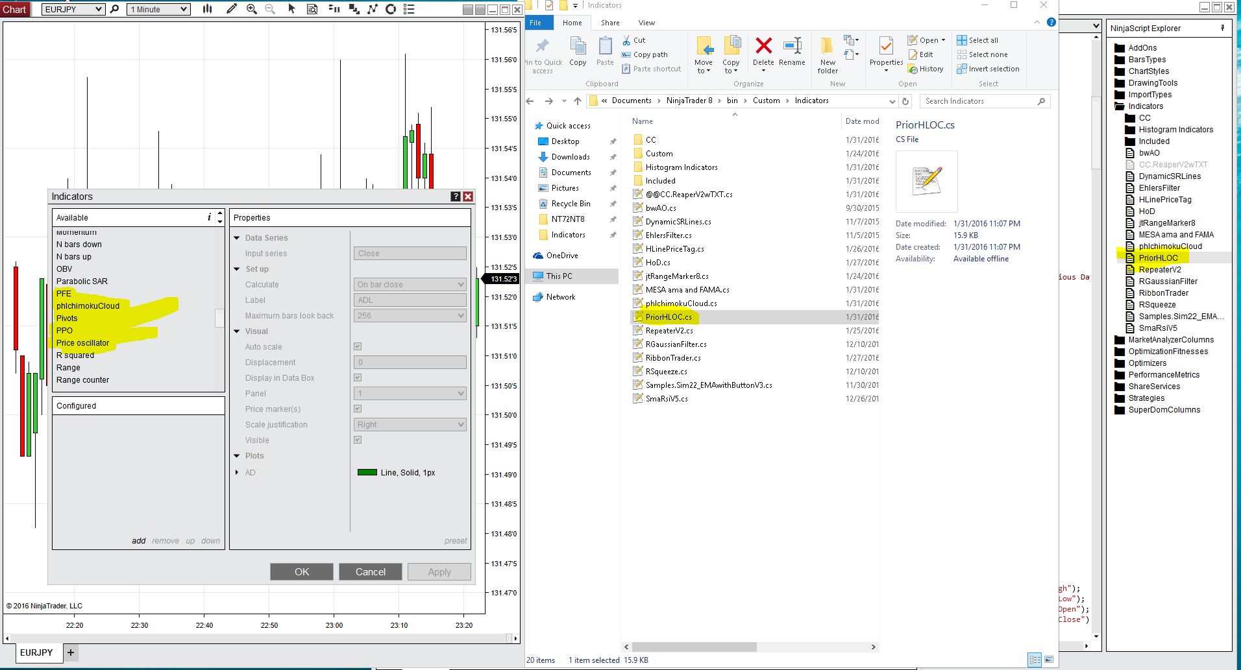Click the Available indicators list scrollbar thumb
The height and width of the screenshot is (670, 1241).
[x=219, y=318]
